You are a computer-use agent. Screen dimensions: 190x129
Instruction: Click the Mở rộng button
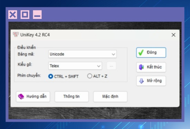click(x=151, y=81)
